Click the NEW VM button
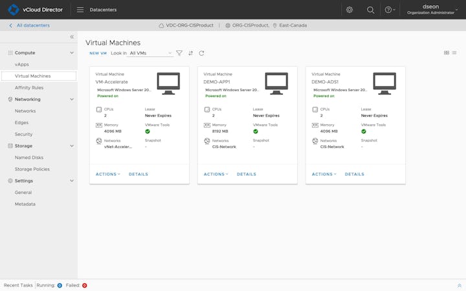The height and width of the screenshot is (291, 466). (98, 53)
